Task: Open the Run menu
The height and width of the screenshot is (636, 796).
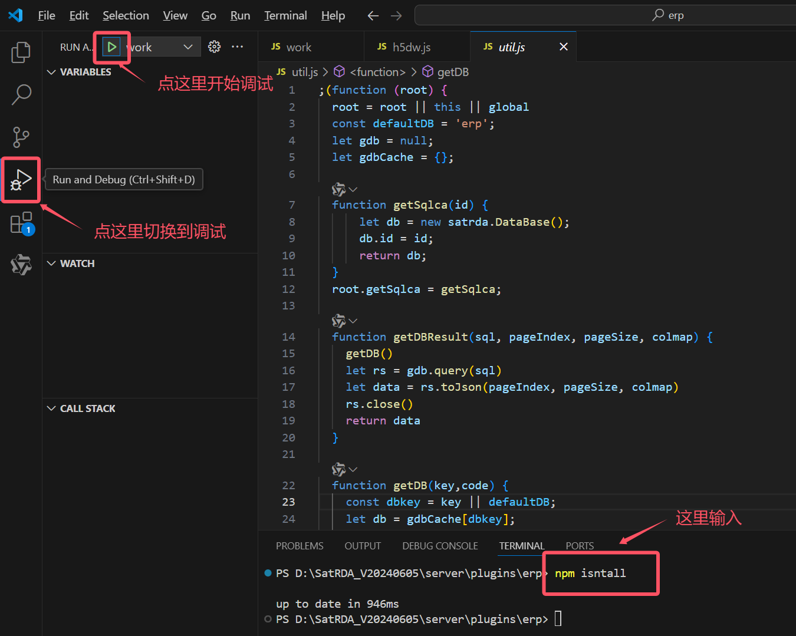Action: [x=240, y=15]
